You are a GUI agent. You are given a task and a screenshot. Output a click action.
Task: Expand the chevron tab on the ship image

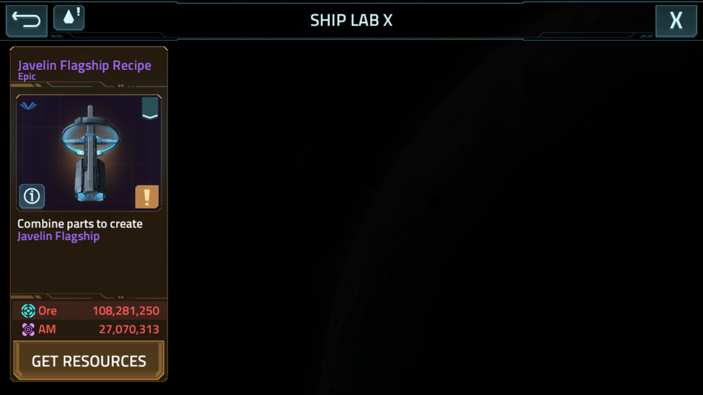click(x=150, y=108)
